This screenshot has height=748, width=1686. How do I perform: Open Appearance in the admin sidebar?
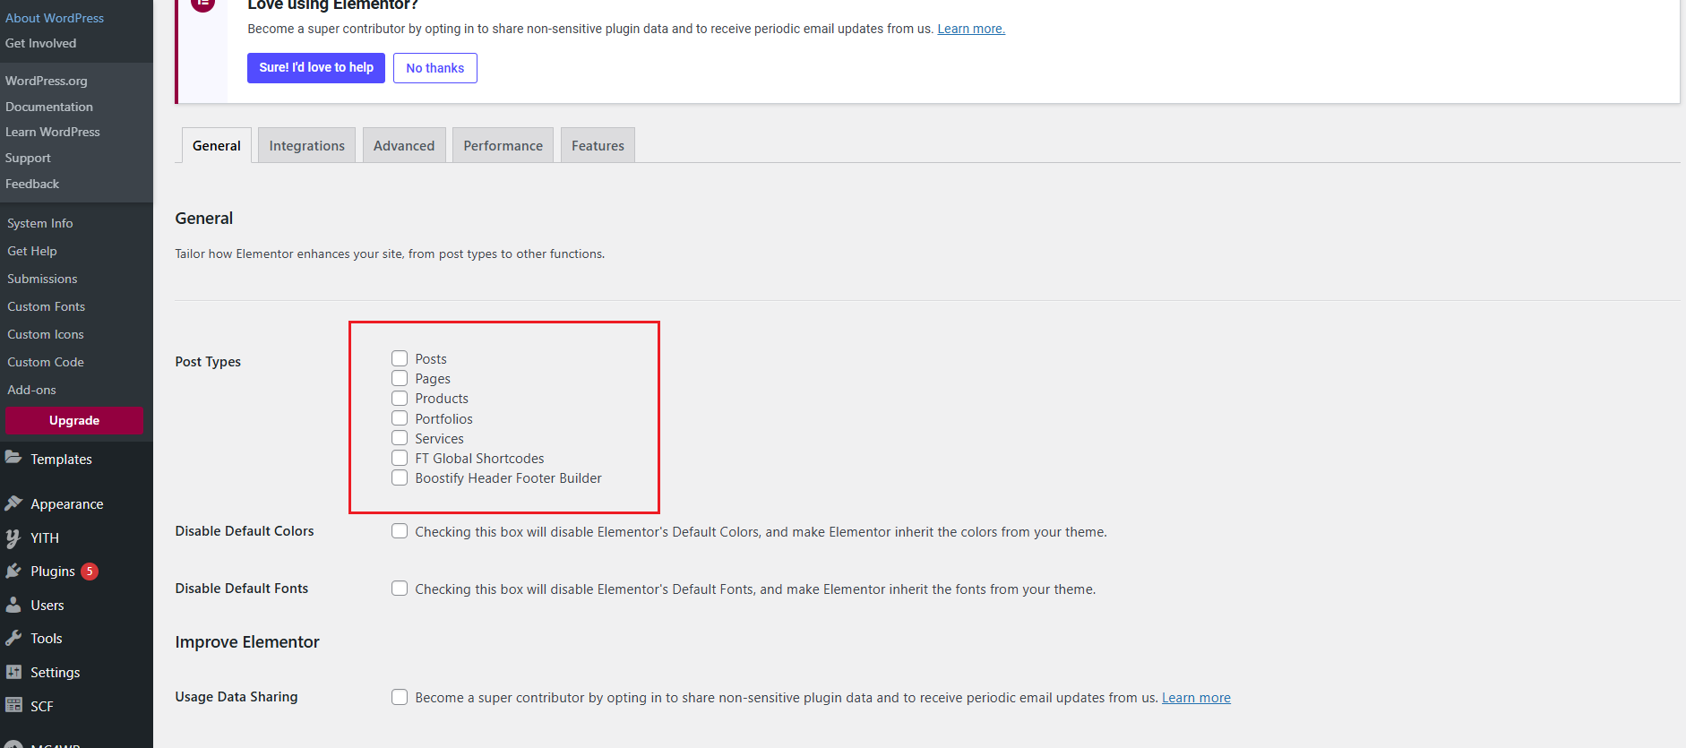point(67,503)
